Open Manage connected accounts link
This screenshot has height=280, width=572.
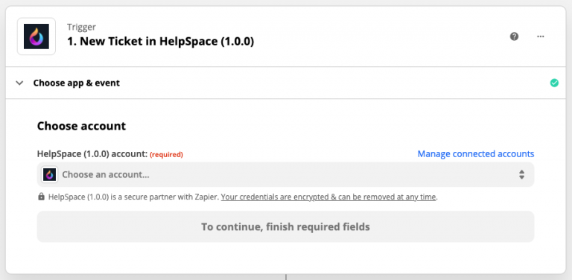click(x=476, y=154)
